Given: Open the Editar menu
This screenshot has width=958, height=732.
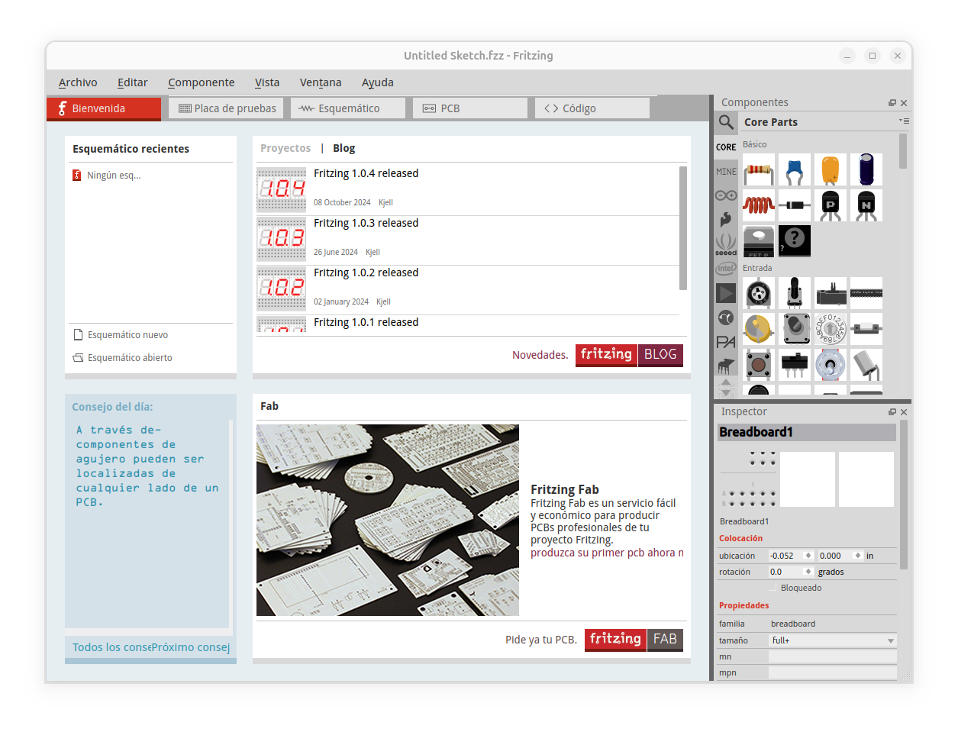Looking at the screenshot, I should pos(133,82).
